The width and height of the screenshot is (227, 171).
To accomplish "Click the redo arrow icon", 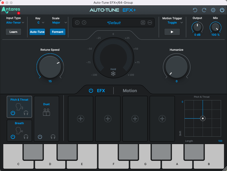I will (x=204, y=10).
